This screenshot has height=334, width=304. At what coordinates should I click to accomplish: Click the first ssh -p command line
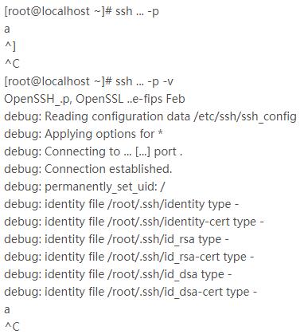tap(81, 12)
